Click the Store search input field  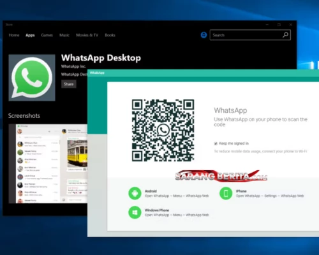pyautogui.click(x=250, y=35)
